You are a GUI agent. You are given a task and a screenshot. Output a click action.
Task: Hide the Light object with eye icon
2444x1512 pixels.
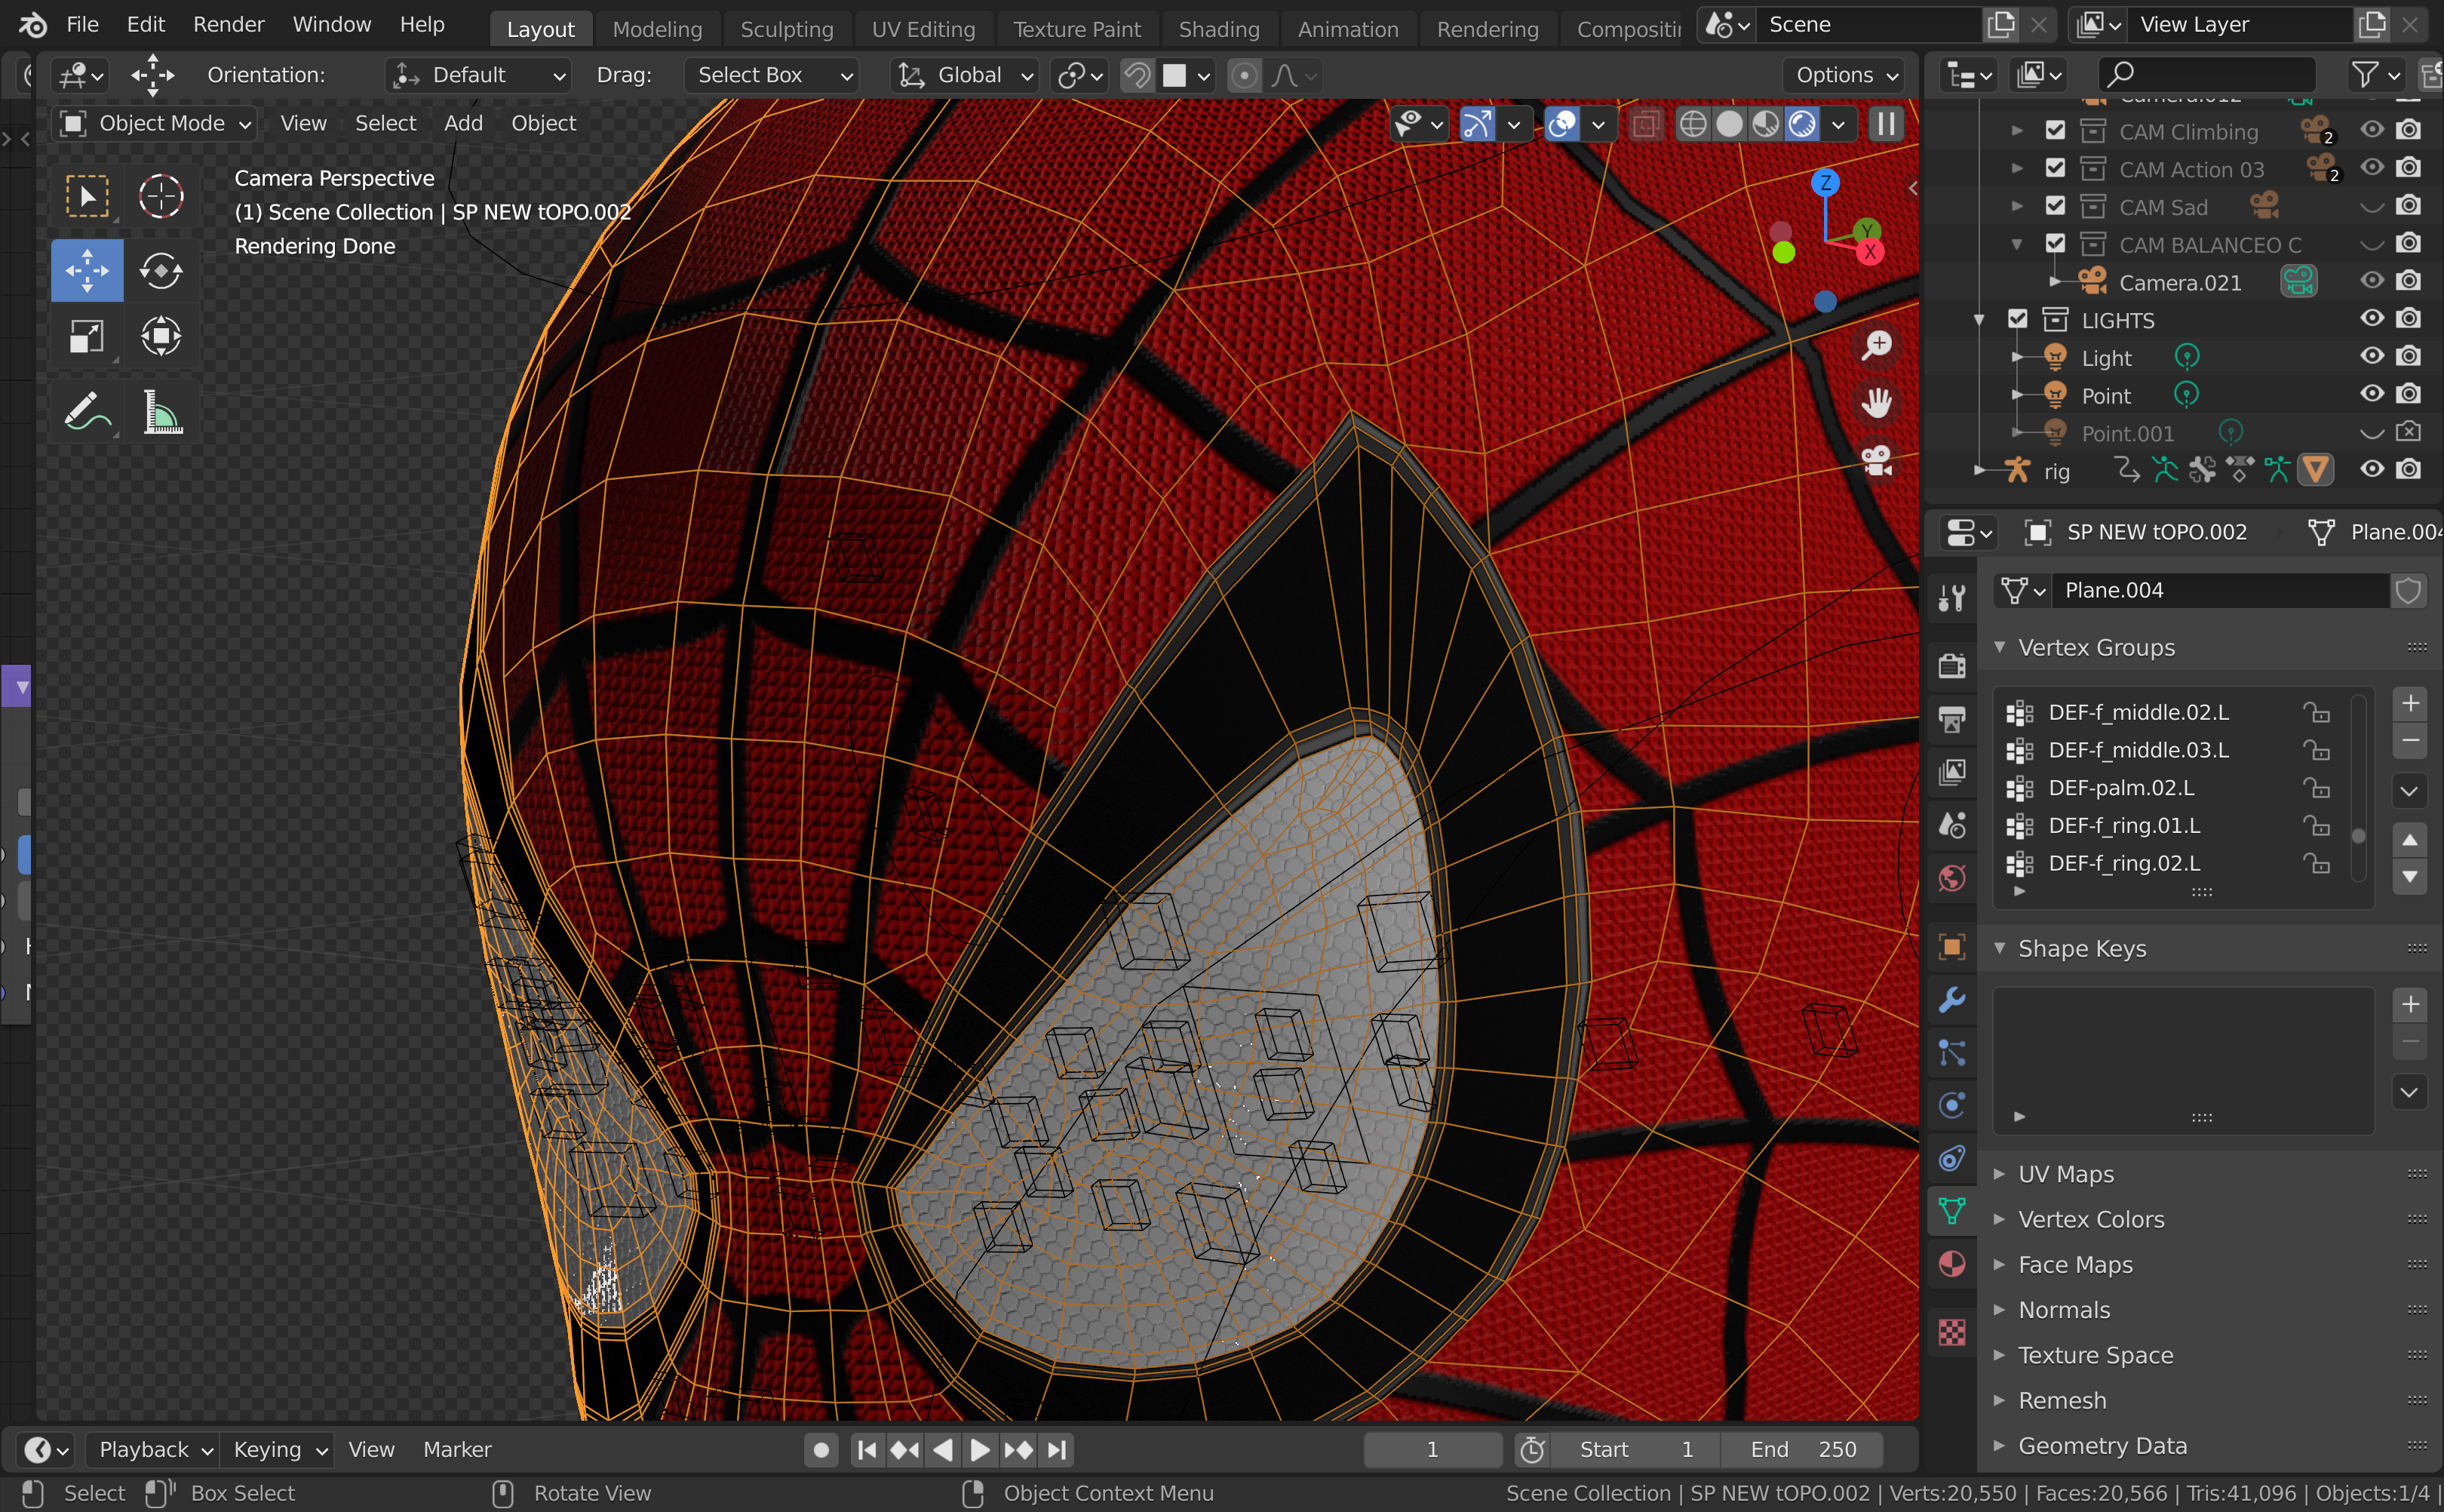pyautogui.click(x=2371, y=357)
